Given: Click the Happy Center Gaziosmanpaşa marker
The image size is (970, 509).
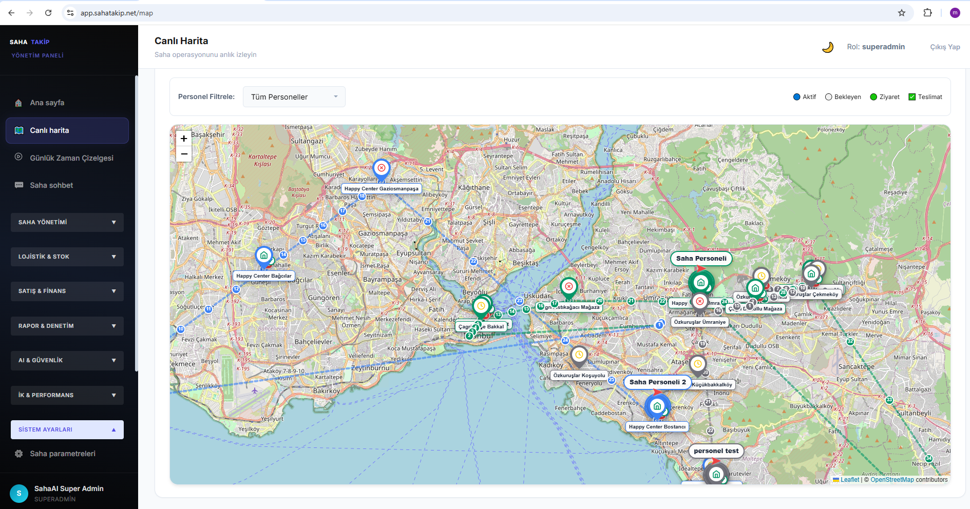Looking at the screenshot, I should click(381, 170).
